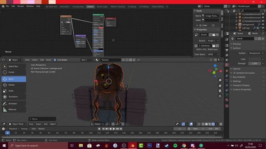Open the Modifiers wrench properties tab
Screen dimensions: 266x149
(227, 76)
